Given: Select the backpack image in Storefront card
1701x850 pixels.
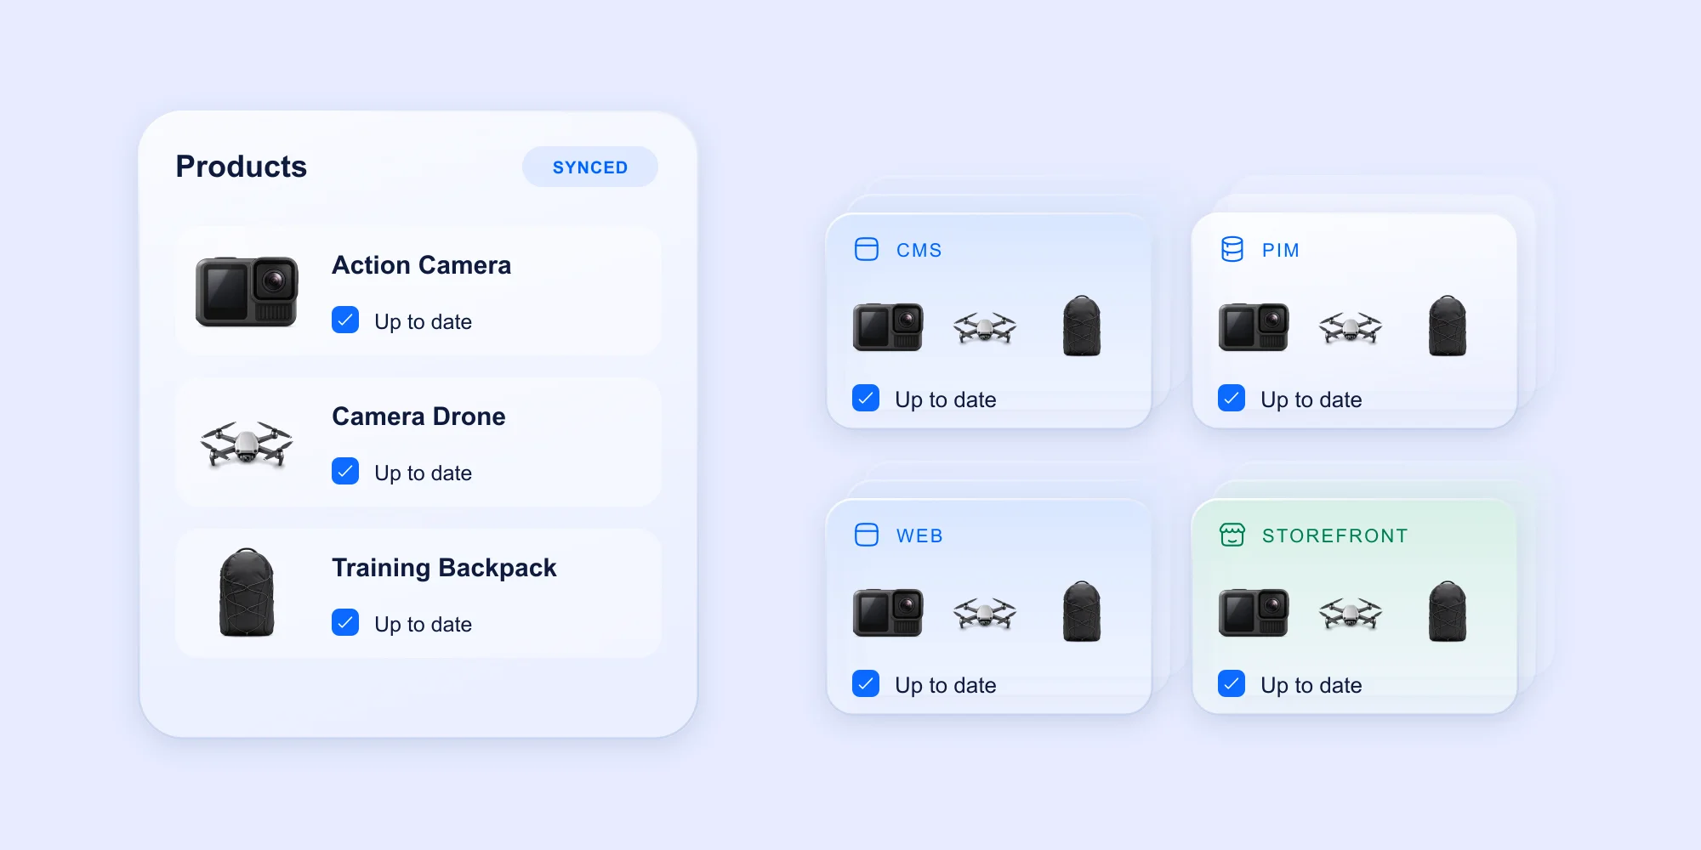Looking at the screenshot, I should tap(1448, 611).
